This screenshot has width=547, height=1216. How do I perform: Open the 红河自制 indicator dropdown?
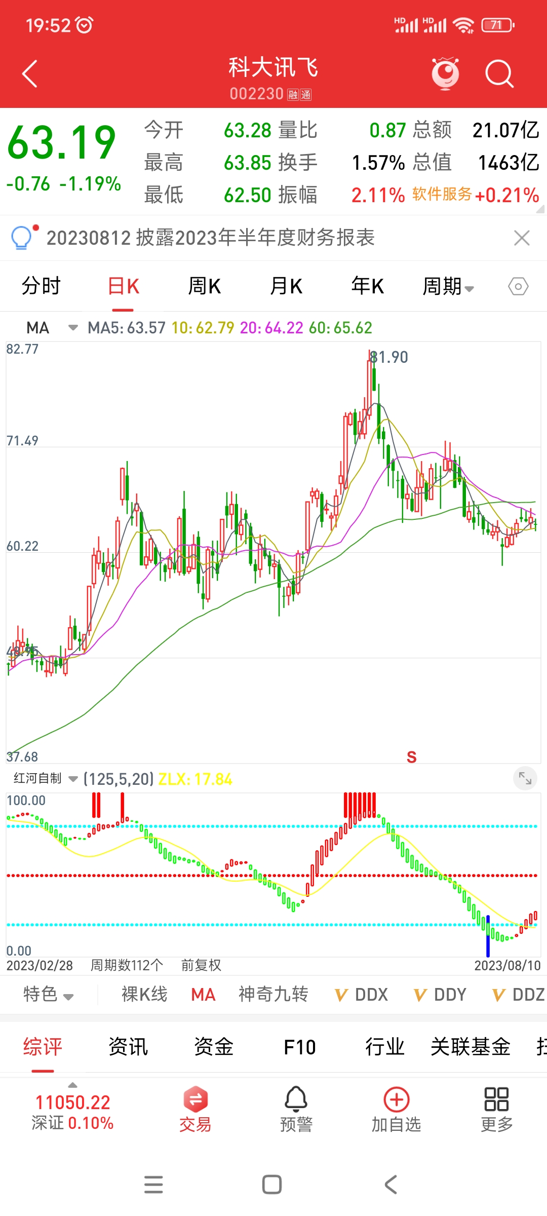(x=46, y=778)
